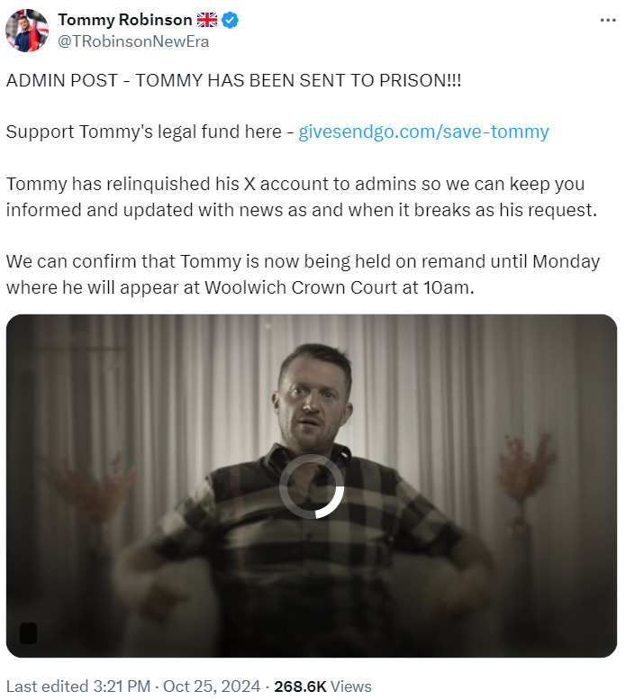Viewport: 626px width, 700px height.
Task: Click the Oct 25, 2024 date
Action: (212, 686)
